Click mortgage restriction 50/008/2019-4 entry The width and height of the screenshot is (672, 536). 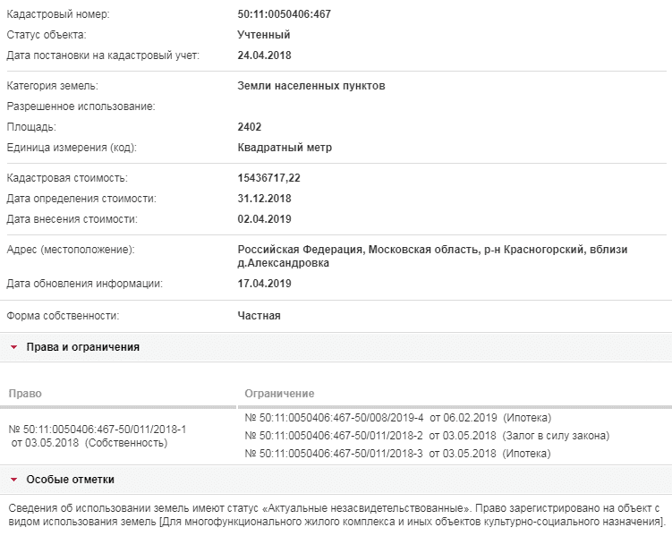tap(397, 418)
